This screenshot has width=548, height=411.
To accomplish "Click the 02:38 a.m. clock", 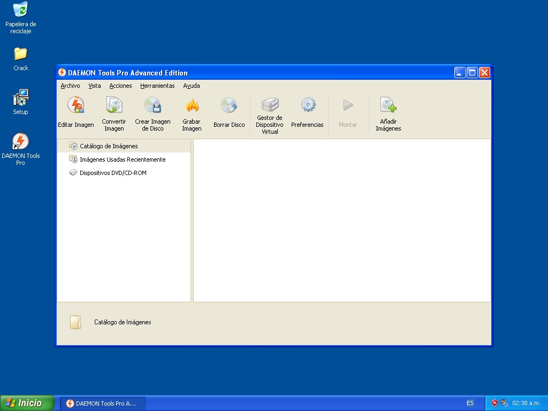I will pyautogui.click(x=527, y=403).
